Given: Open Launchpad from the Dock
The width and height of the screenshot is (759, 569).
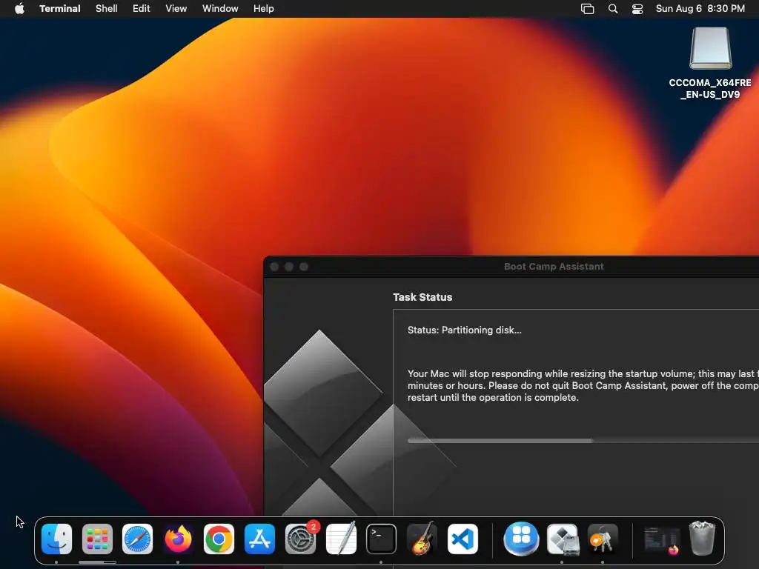Looking at the screenshot, I should pyautogui.click(x=97, y=539).
